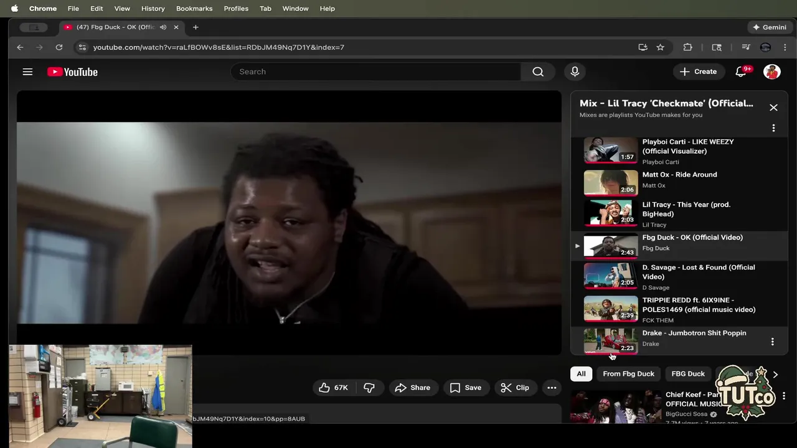Viewport: 797px width, 448px height.
Task: Open the Bookmarks menu
Action: pyautogui.click(x=194, y=9)
